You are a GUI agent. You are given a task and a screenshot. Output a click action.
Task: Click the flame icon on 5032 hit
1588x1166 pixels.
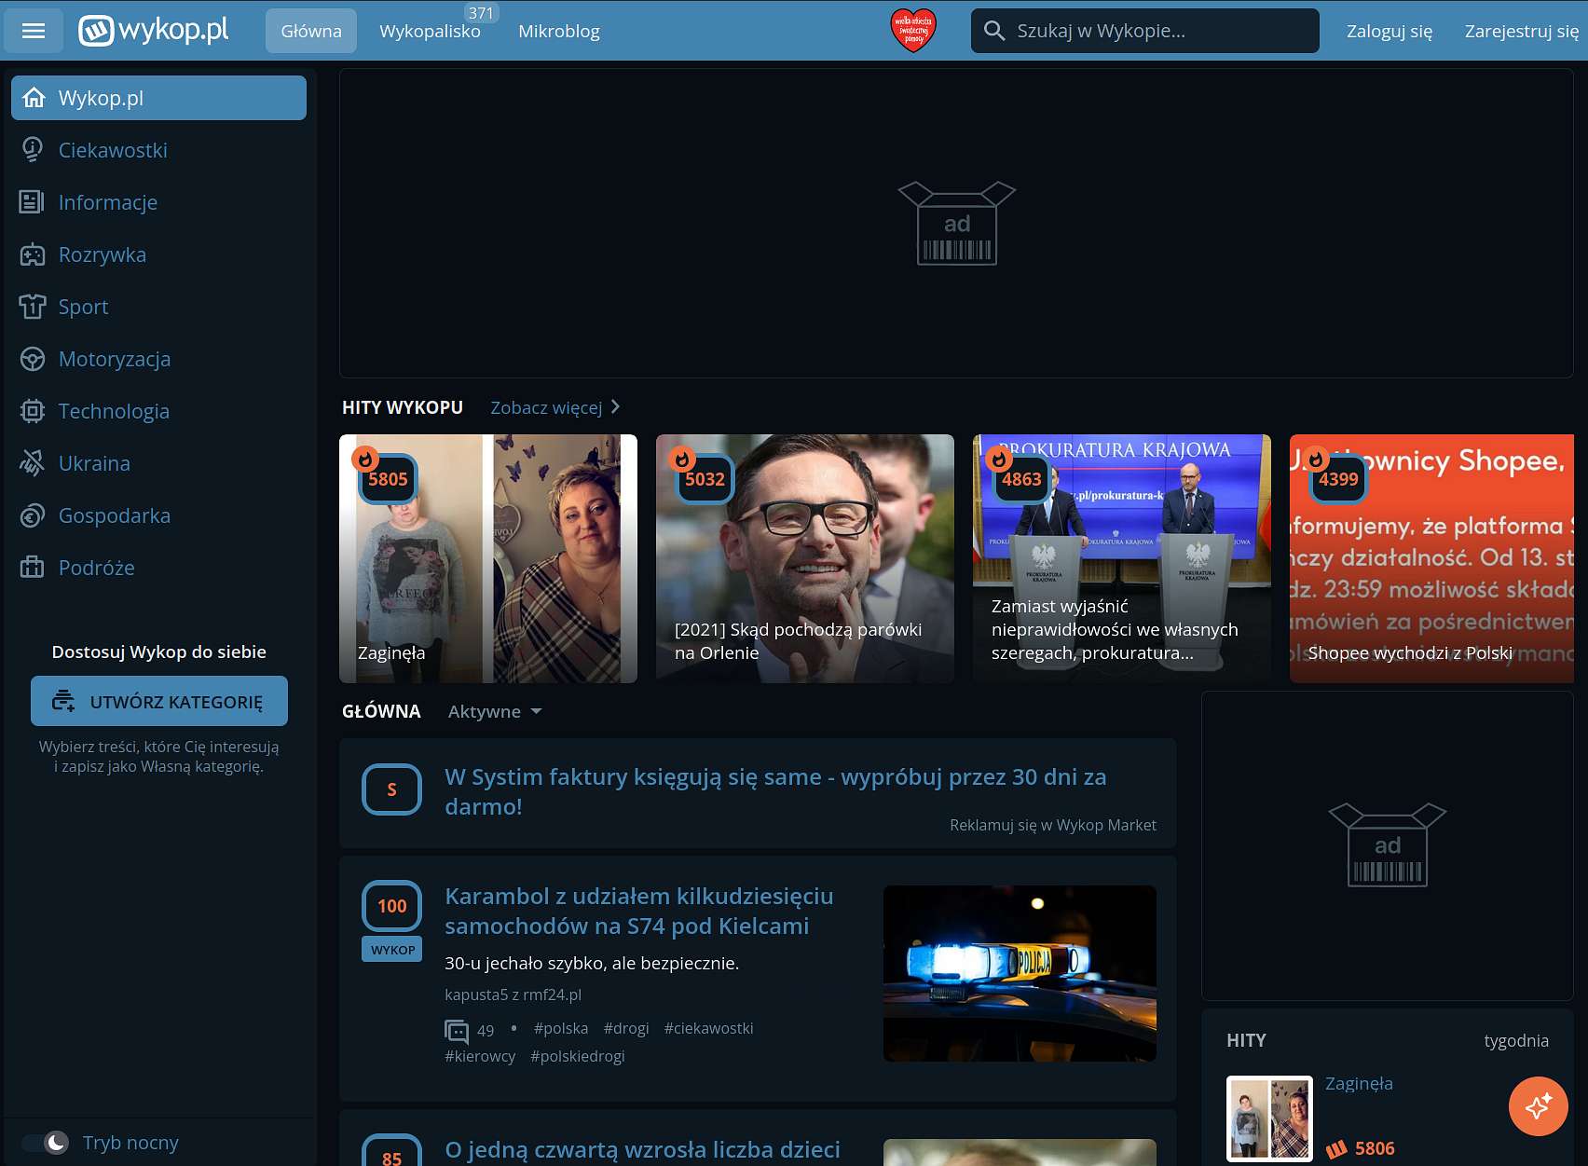pyautogui.click(x=682, y=459)
